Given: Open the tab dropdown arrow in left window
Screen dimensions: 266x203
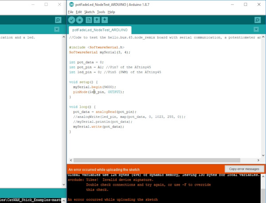Looking at the screenshot, I should (x=57, y=29).
